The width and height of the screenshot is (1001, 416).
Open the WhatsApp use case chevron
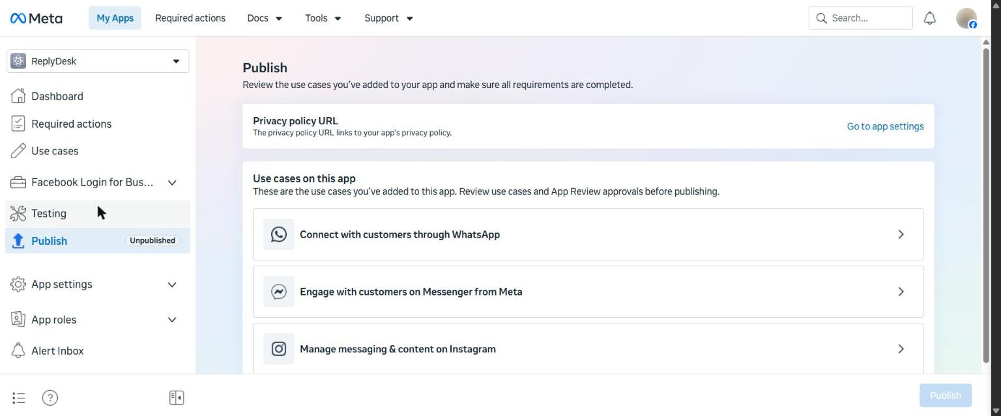(901, 234)
